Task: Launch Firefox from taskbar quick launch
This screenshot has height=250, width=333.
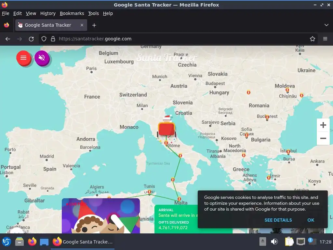Action: click(x=32, y=242)
